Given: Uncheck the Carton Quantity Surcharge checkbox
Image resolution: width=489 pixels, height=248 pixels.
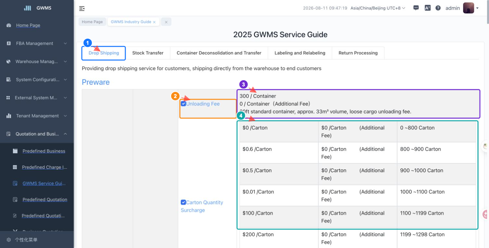Looking at the screenshot, I should (x=183, y=202).
